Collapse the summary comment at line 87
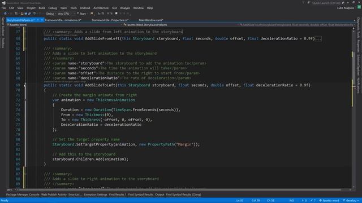The height and width of the screenshot is (203, 362). click(x=25, y=174)
